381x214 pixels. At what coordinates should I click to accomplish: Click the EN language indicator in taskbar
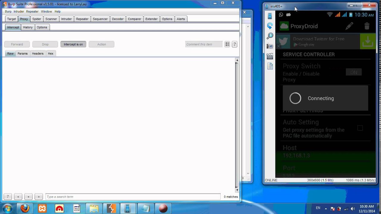pyautogui.click(x=318, y=208)
